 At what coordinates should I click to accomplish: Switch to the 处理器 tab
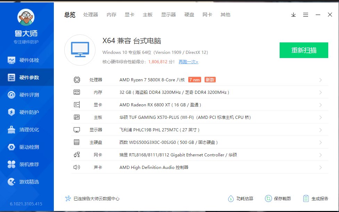[91, 15]
